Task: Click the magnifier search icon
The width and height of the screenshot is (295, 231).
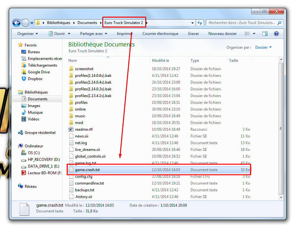Action: tap(280, 23)
